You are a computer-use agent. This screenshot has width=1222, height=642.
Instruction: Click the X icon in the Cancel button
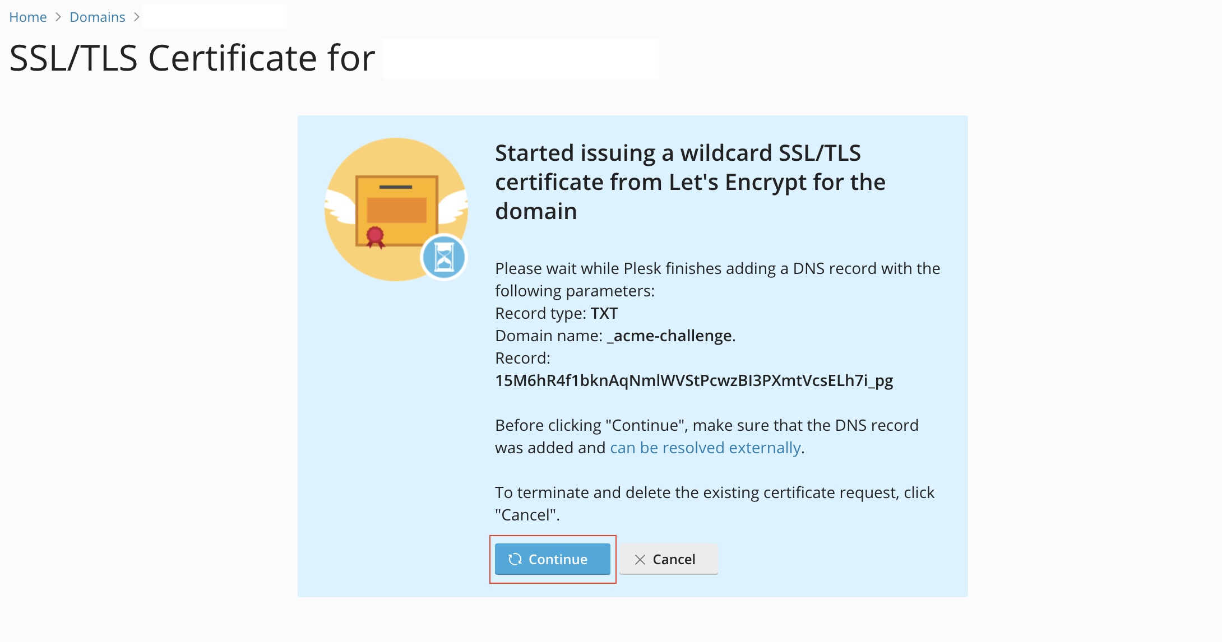click(x=640, y=559)
